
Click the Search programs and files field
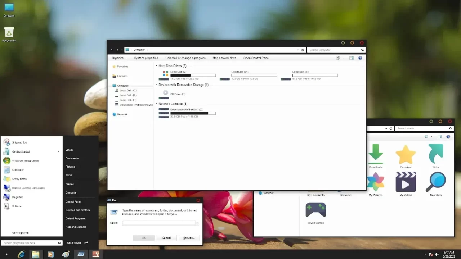click(30, 243)
